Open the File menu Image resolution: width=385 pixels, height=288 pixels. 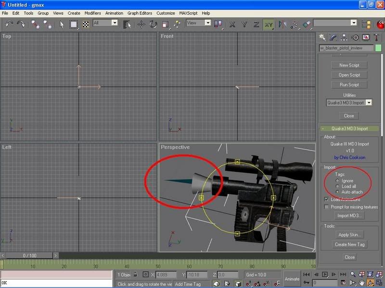tap(5, 13)
